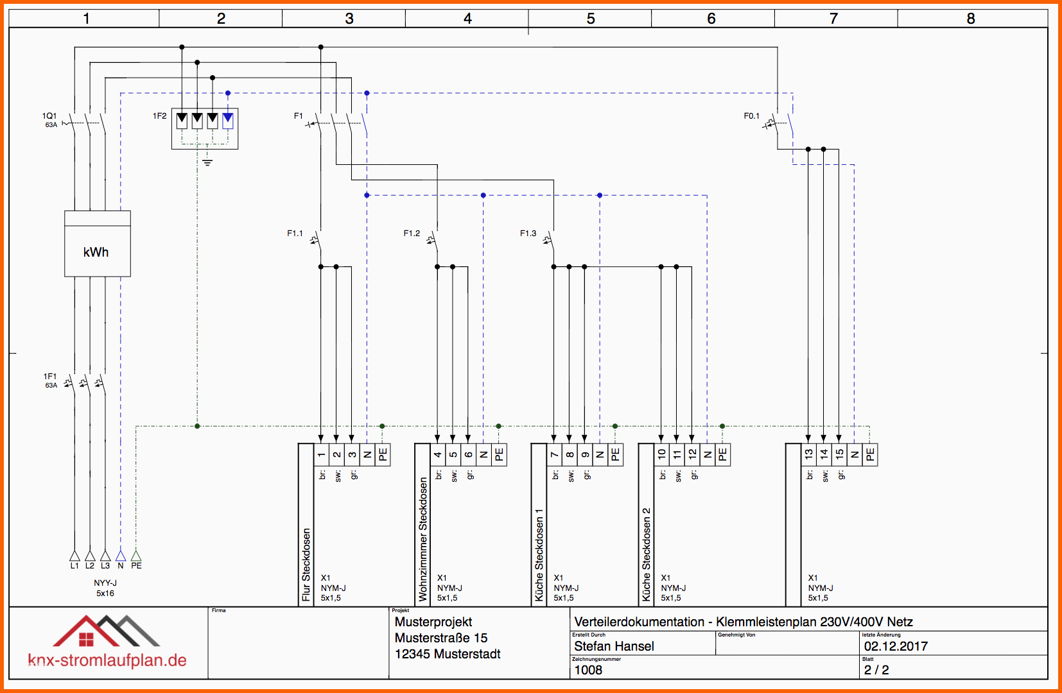The height and width of the screenshot is (693, 1062).
Task: Select the house logo above knx-stromlaufplan.de
Action: pyautogui.click(x=106, y=631)
